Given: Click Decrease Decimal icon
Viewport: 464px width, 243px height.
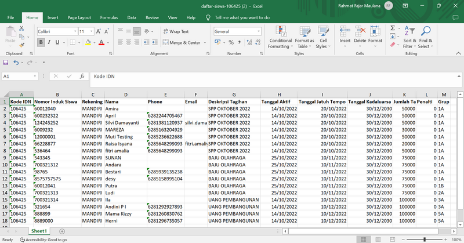Looking at the screenshot, I should [x=258, y=42].
